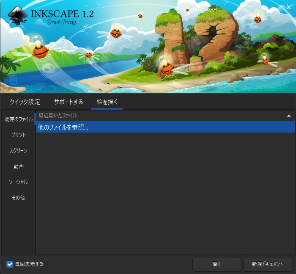Click the 開く button

point(217,264)
